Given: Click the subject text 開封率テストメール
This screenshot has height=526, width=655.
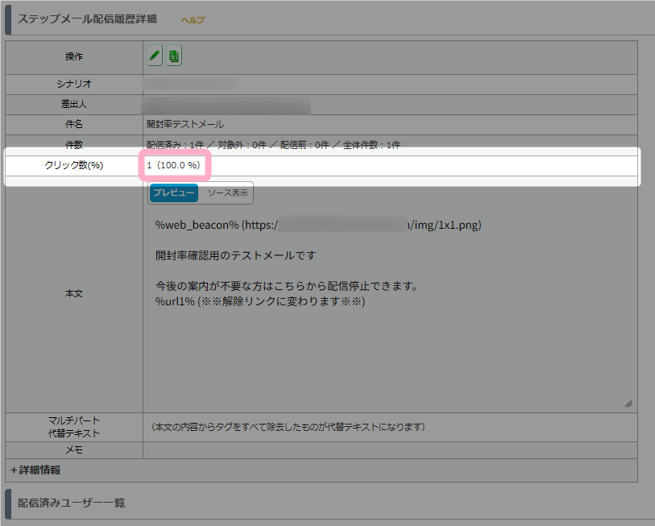Looking at the screenshot, I should [x=185, y=124].
